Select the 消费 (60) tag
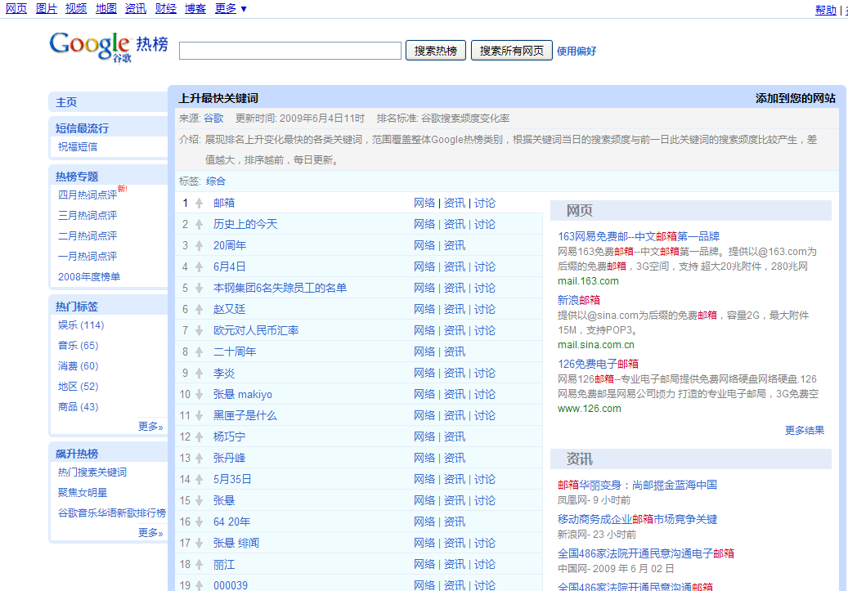Viewport: 848px width, 591px height. pos(79,366)
